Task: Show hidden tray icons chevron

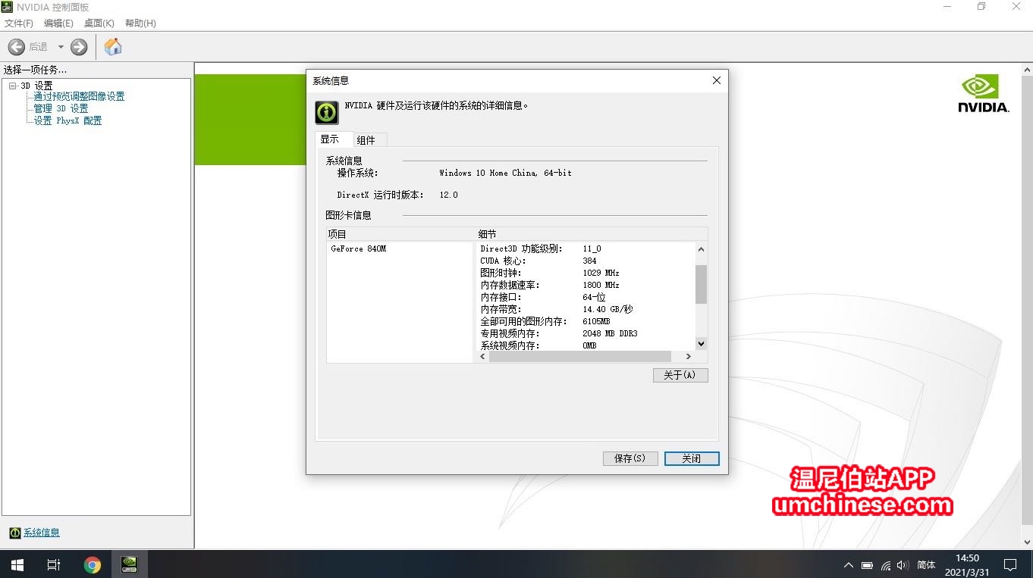Action: (849, 565)
